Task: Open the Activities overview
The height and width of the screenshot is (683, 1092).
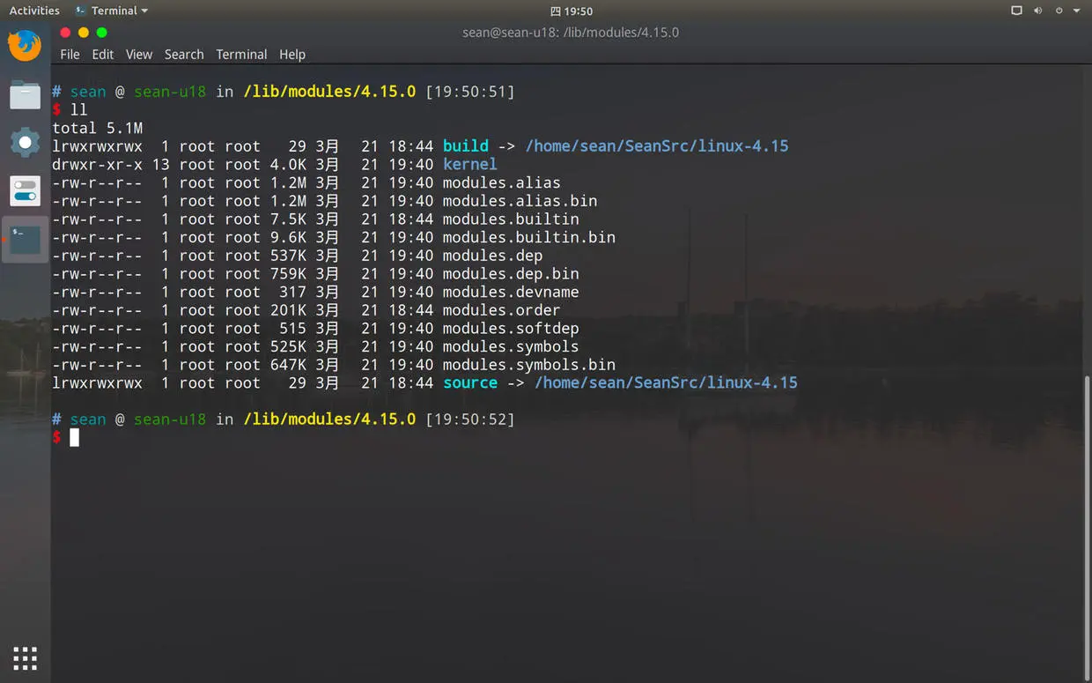Action: [34, 11]
